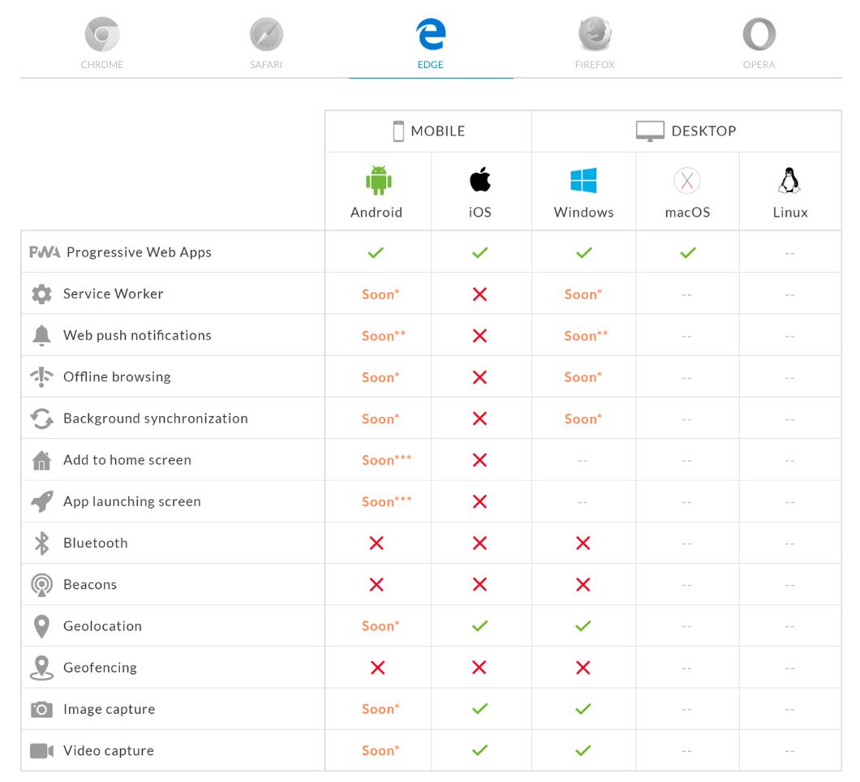The height and width of the screenshot is (782, 860).
Task: Click the Beacons signal icon
Action: coord(41,585)
